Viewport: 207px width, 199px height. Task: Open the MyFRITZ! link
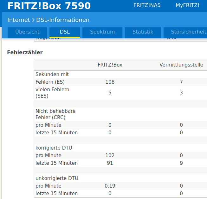coord(187,5)
